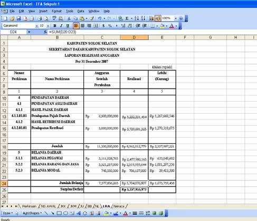Open the 100% zoom dropdown
The width and height of the screenshot is (257, 221).
tap(175, 18)
